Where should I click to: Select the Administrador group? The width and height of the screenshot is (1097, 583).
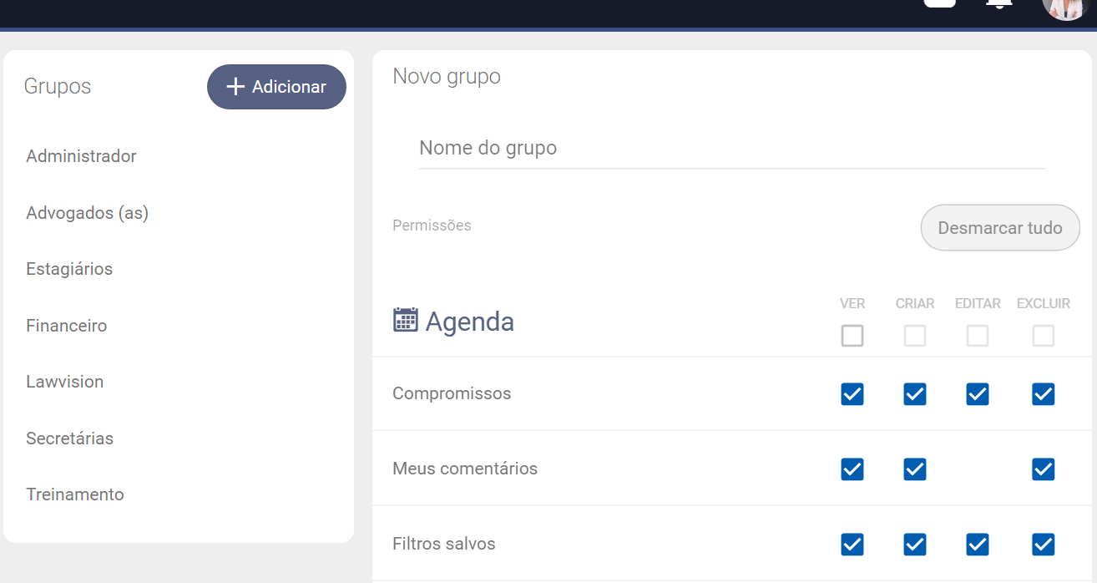(x=81, y=156)
